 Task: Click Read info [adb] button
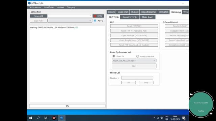click(177, 26)
